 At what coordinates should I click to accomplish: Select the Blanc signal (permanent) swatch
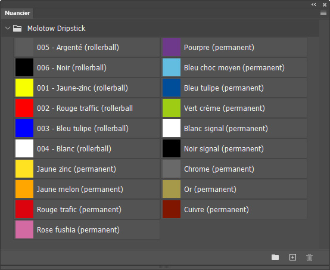[234, 128]
